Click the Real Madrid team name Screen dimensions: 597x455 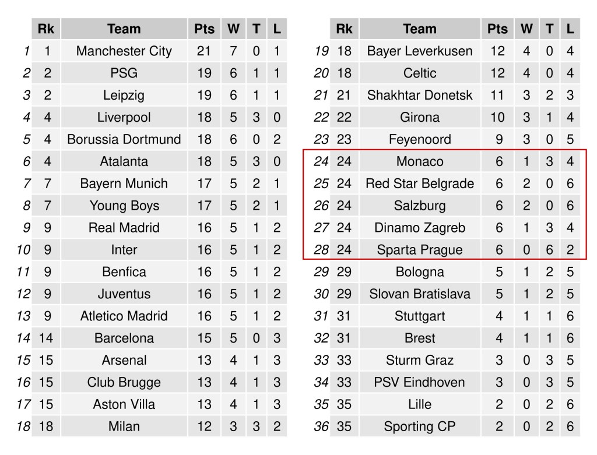[124, 228]
